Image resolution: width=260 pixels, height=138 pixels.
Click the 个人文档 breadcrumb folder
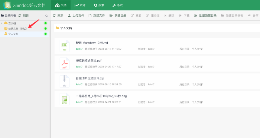[64, 28]
